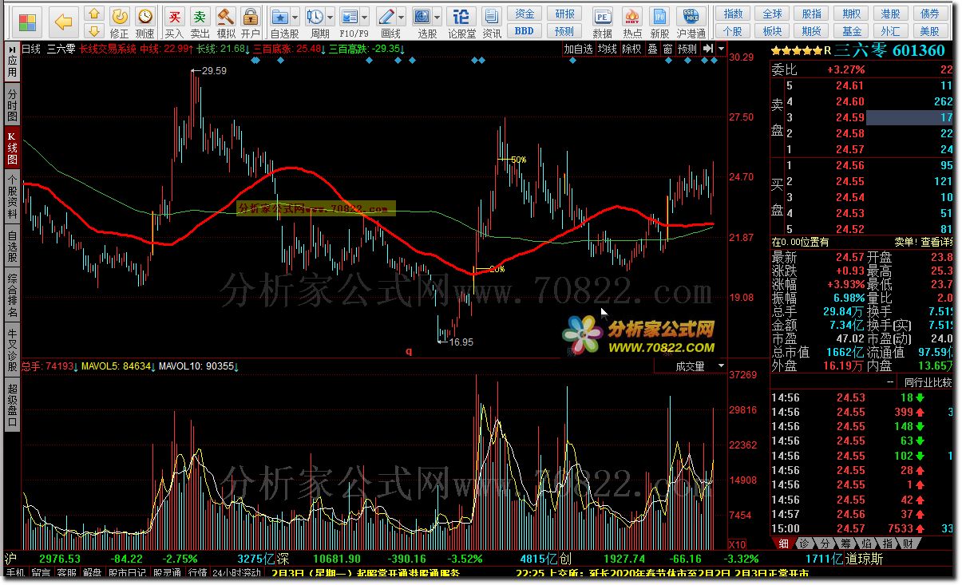
Task: Toggle 窗 multi-window mode
Action: pyautogui.click(x=667, y=49)
